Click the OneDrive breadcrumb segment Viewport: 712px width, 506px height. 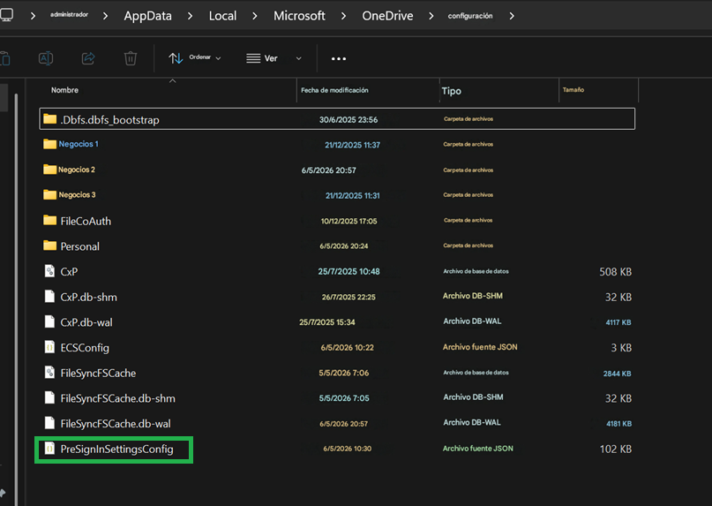coord(387,16)
